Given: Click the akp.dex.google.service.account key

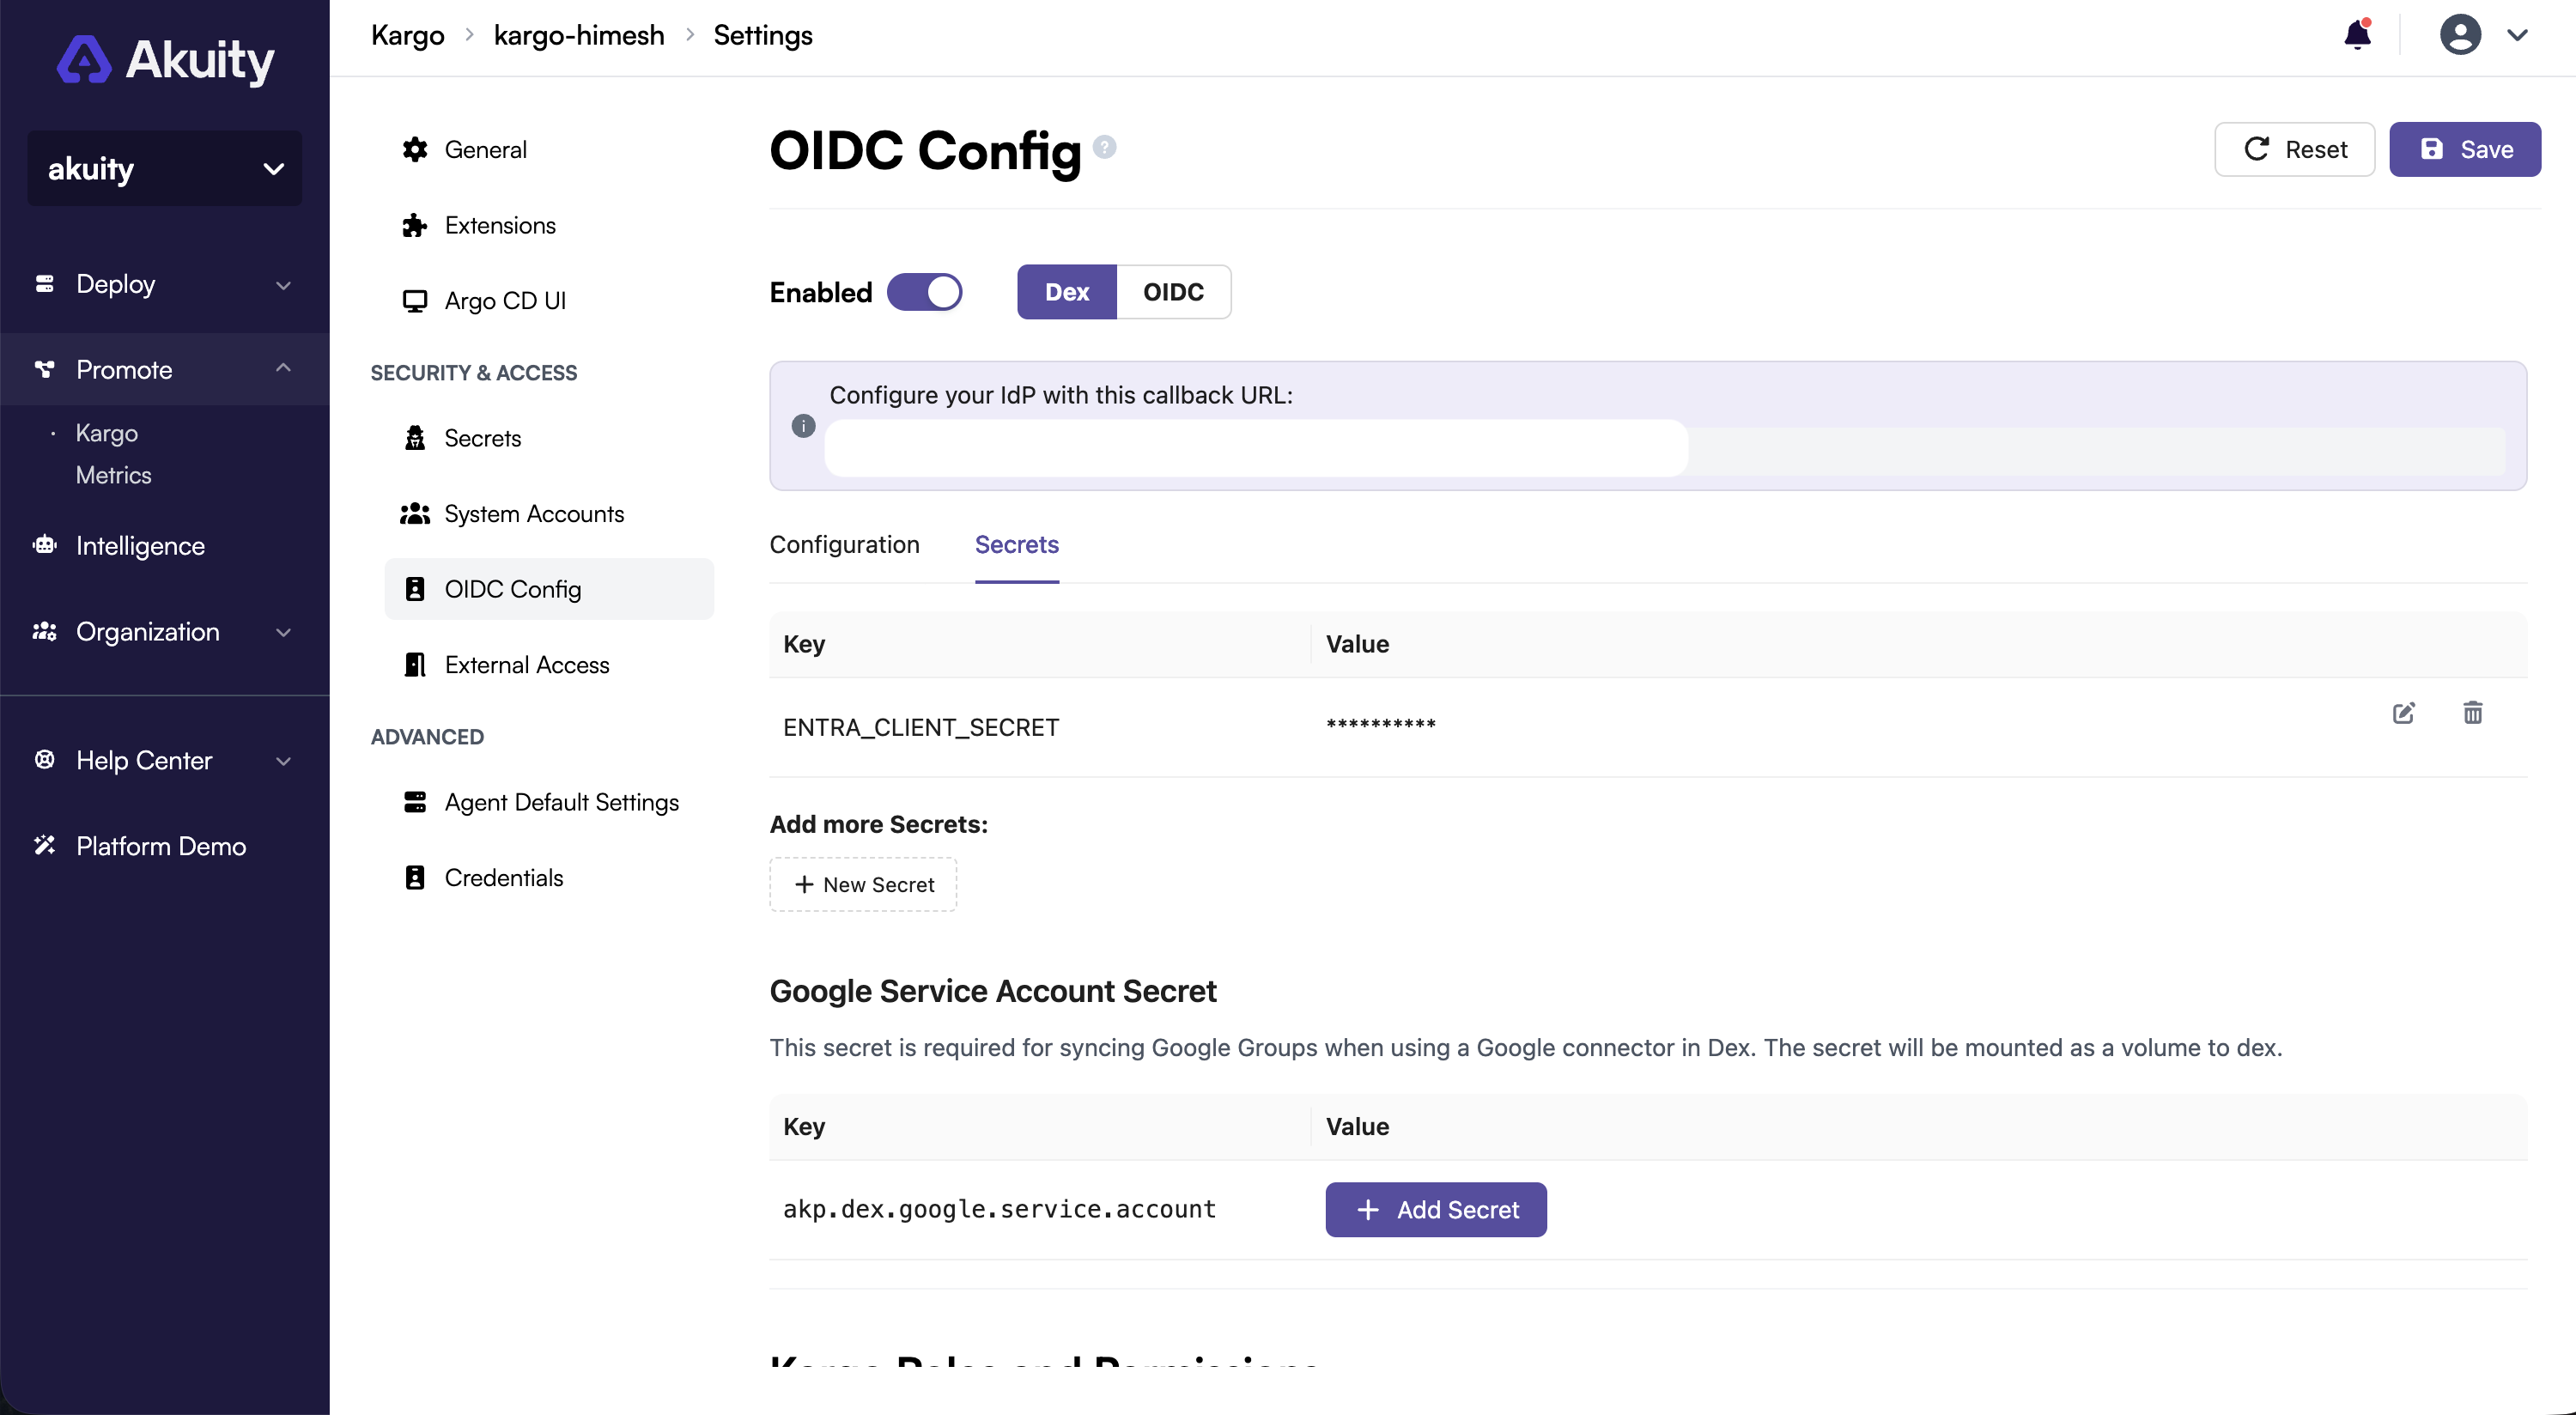Looking at the screenshot, I should click(999, 1209).
